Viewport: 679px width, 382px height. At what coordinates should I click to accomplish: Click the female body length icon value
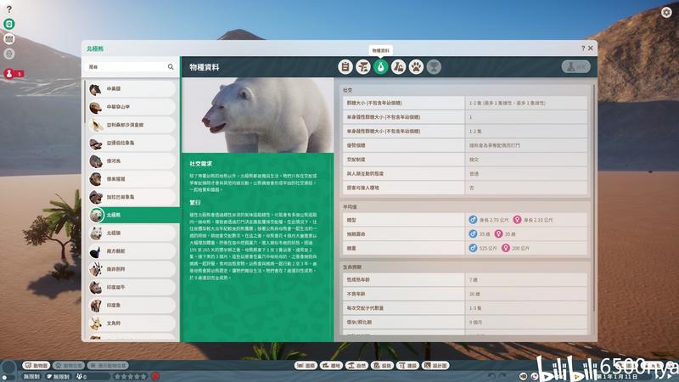point(533,220)
